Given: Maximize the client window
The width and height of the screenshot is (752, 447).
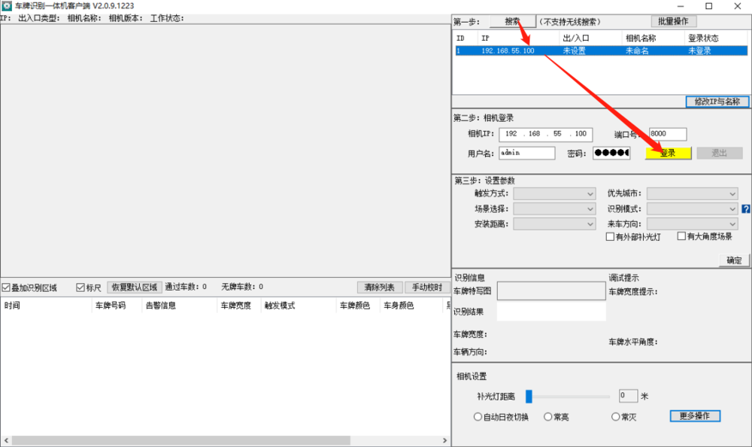Looking at the screenshot, I should (709, 6).
